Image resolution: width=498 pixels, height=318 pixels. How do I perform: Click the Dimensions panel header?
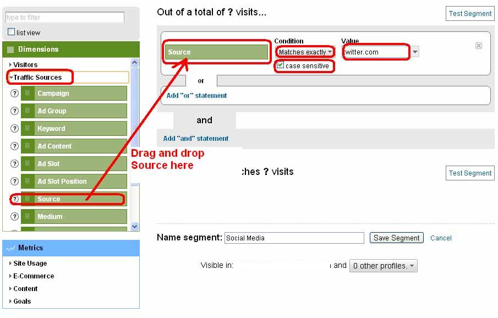pyautogui.click(x=71, y=50)
